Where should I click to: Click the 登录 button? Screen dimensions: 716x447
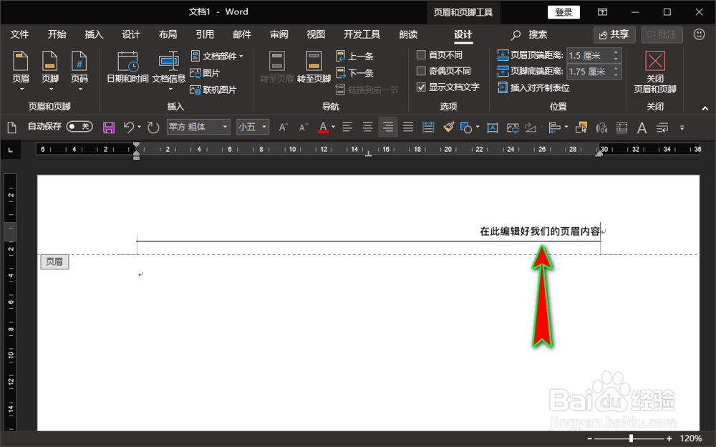(563, 11)
